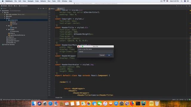This screenshot has height=107, width=191.
Task: Open the Refactor menu
Action: point(43,1)
